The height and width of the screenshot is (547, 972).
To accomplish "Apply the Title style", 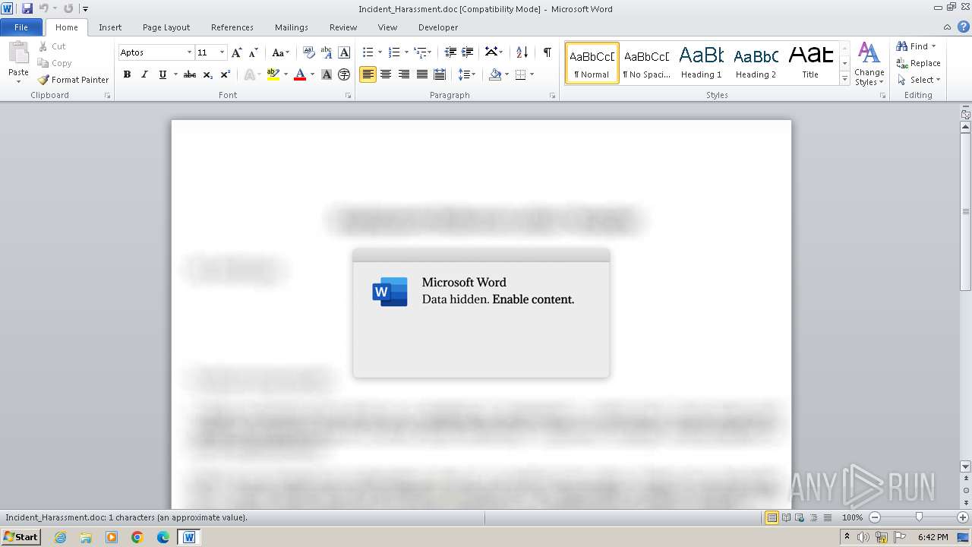I will pos(810,62).
